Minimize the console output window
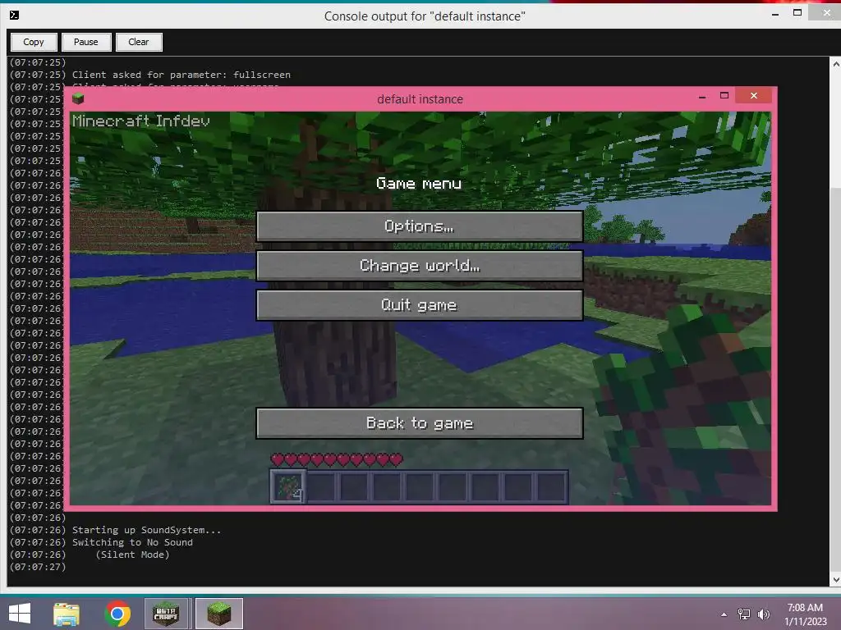This screenshot has width=841, height=630. click(775, 15)
